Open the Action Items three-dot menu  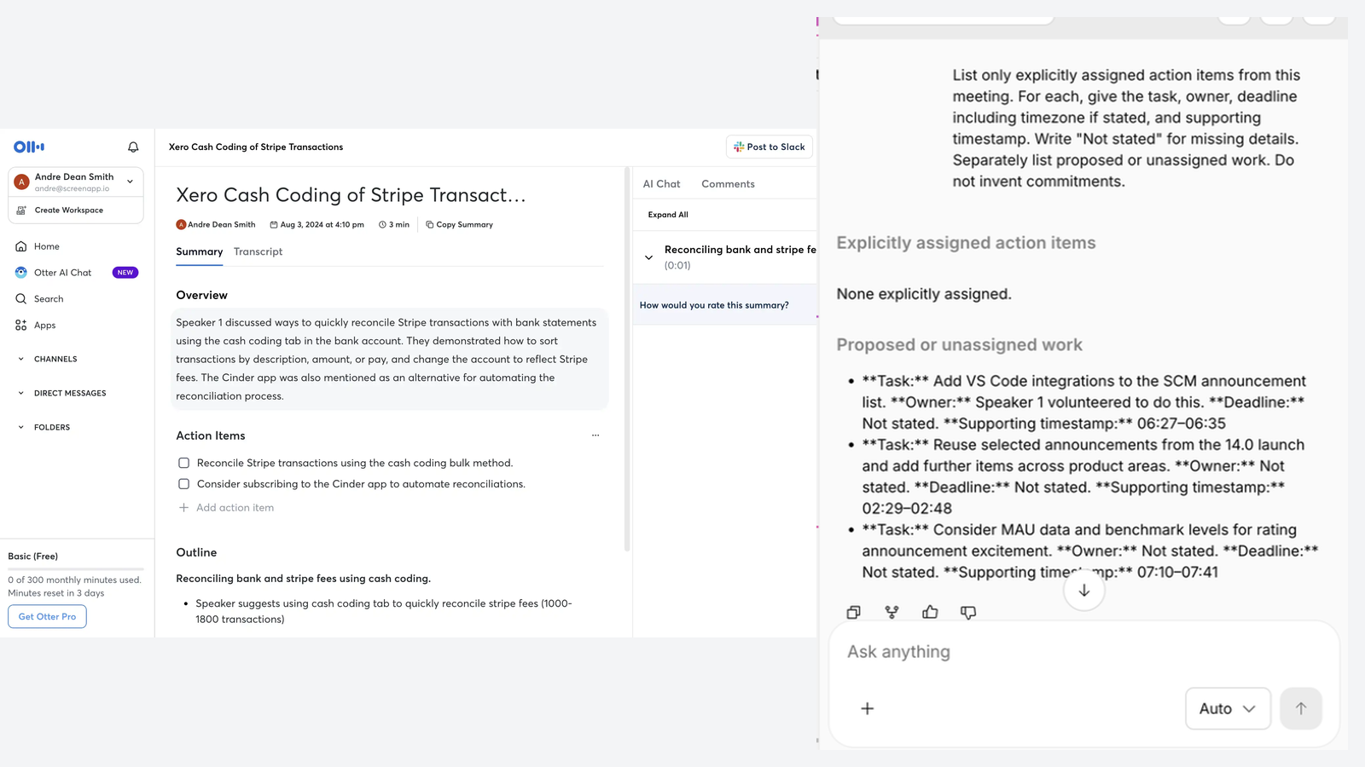595,435
